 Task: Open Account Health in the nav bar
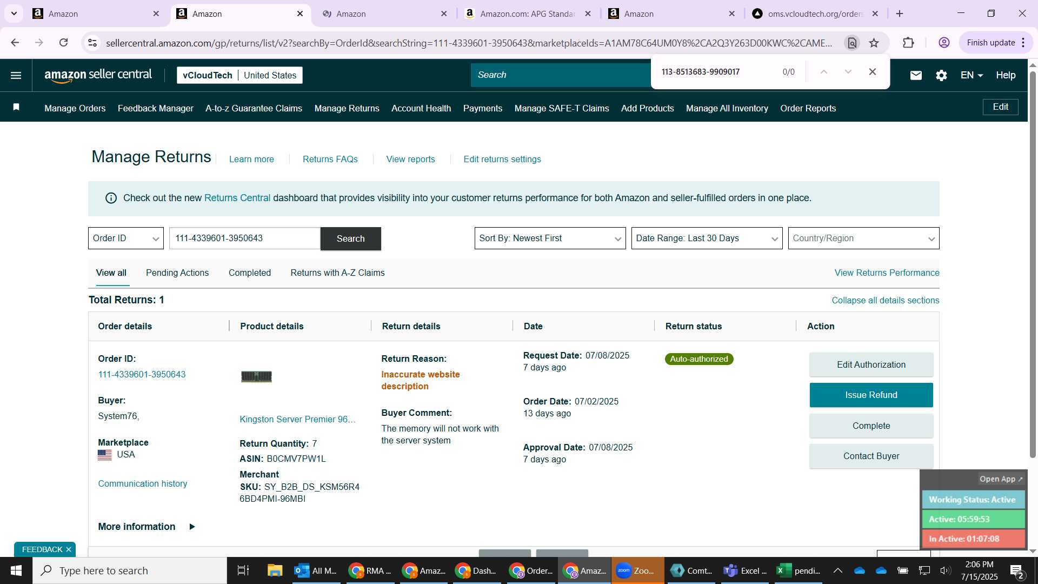pos(421,108)
